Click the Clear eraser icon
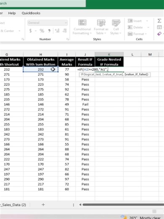Viewport: 164px width, 219px height. [x=159, y=34]
